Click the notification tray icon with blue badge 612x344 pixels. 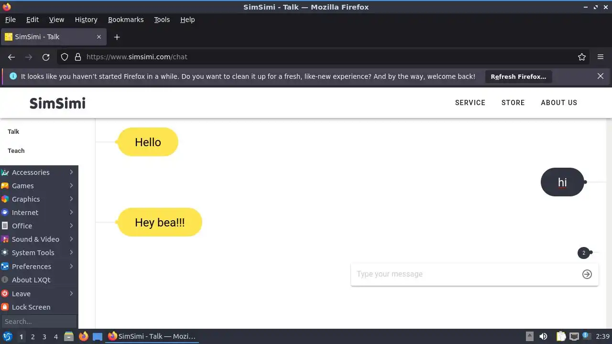[x=586, y=336]
